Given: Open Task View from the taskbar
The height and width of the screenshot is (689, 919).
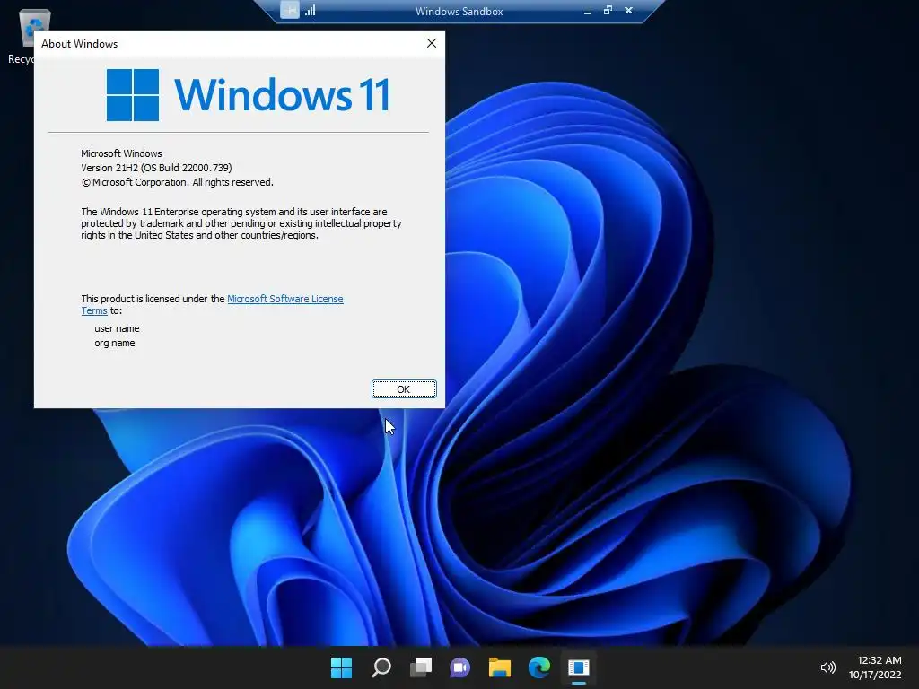Looking at the screenshot, I should point(421,667).
